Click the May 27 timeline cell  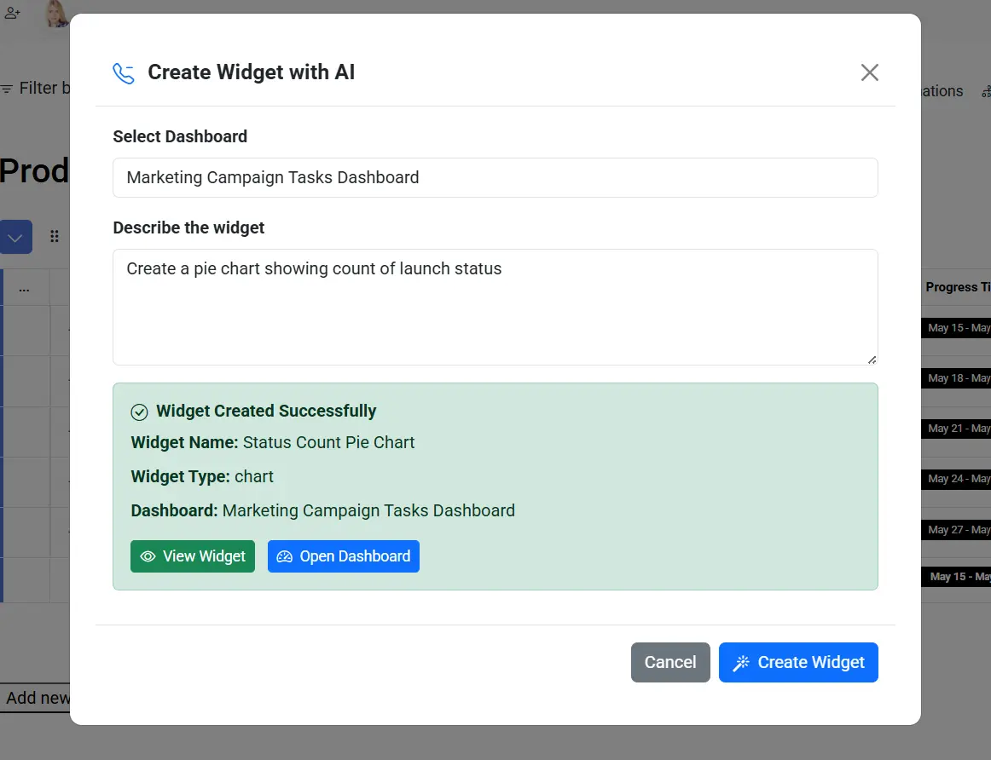956,530
